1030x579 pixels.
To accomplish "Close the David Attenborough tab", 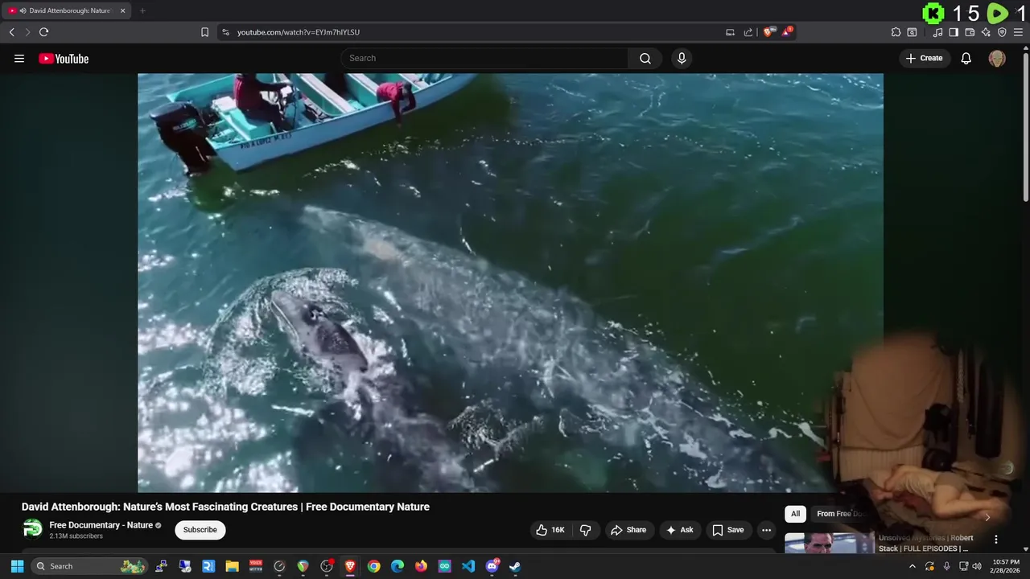I will coord(122,10).
